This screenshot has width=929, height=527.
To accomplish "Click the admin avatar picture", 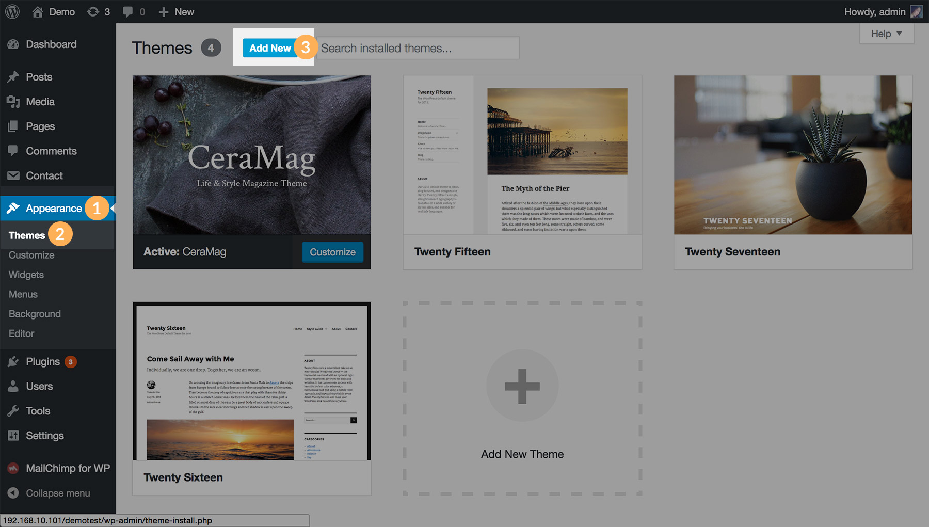I will [916, 11].
